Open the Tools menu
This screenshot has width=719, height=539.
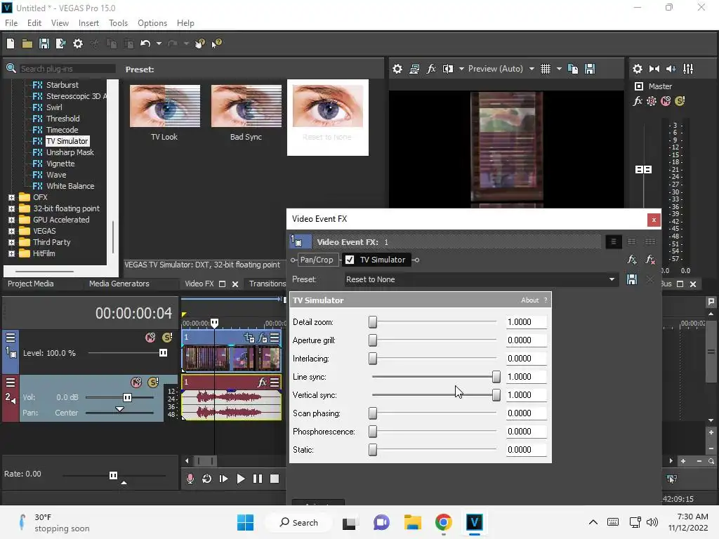pyautogui.click(x=118, y=23)
